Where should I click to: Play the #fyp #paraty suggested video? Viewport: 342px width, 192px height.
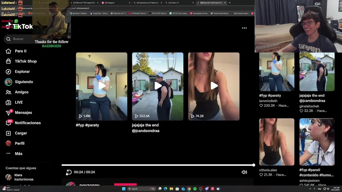tap(102, 86)
